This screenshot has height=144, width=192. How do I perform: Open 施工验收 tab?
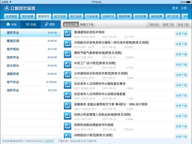click(76, 16)
